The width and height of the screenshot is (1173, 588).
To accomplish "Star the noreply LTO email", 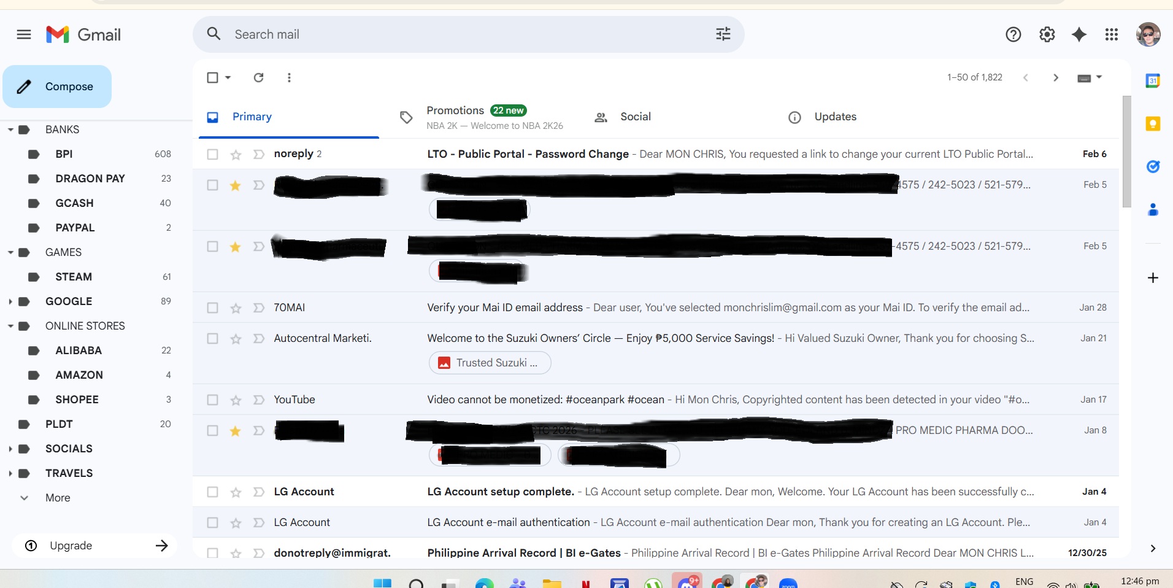I will tap(236, 154).
